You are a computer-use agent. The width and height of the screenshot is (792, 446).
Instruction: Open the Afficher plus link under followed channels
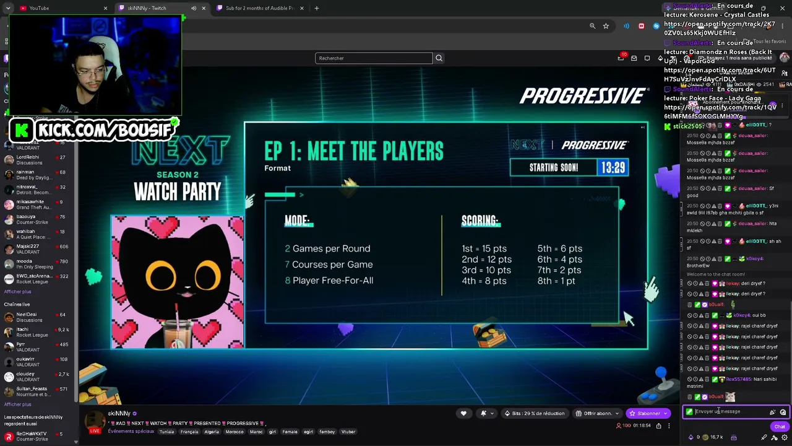(x=17, y=292)
